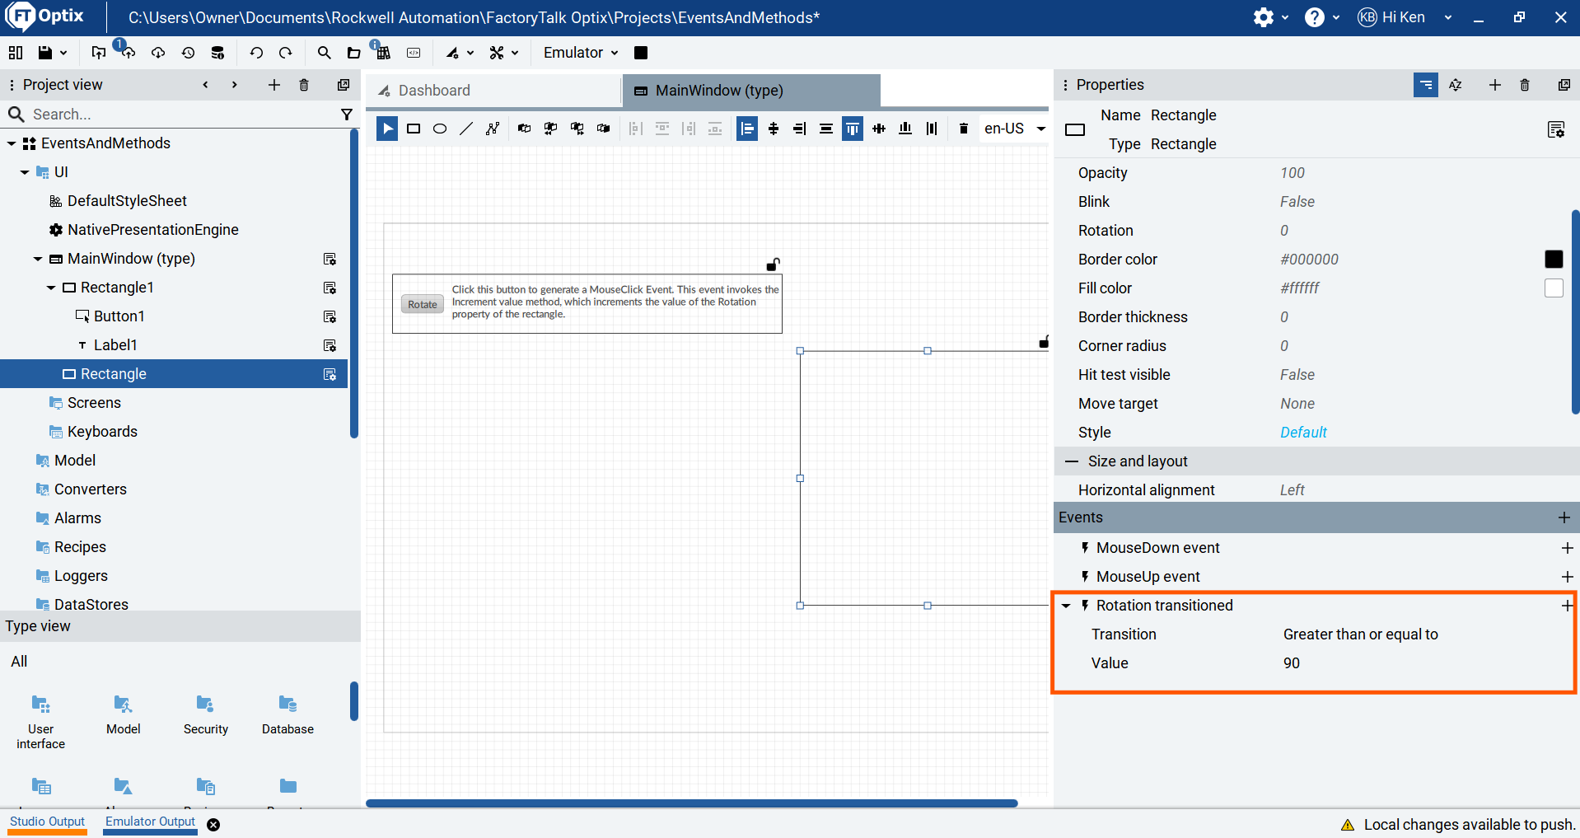The width and height of the screenshot is (1580, 838).
Task: Add a new event in Events header
Action: [1564, 517]
